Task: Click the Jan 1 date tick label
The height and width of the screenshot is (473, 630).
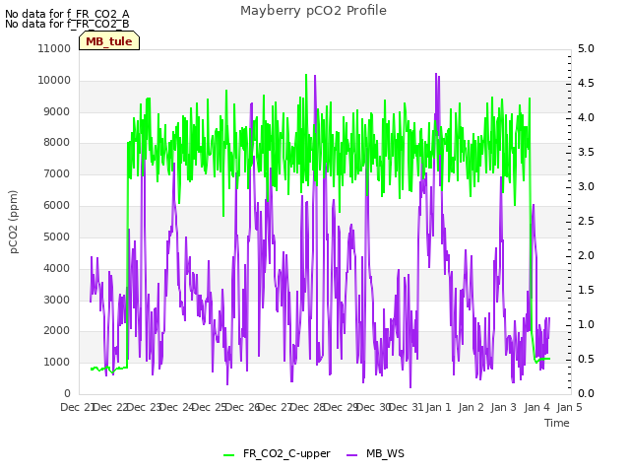Action: click(x=438, y=407)
